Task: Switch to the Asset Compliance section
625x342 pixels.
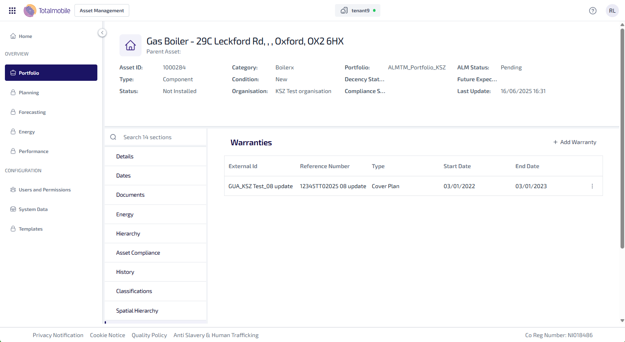Action: pos(138,253)
